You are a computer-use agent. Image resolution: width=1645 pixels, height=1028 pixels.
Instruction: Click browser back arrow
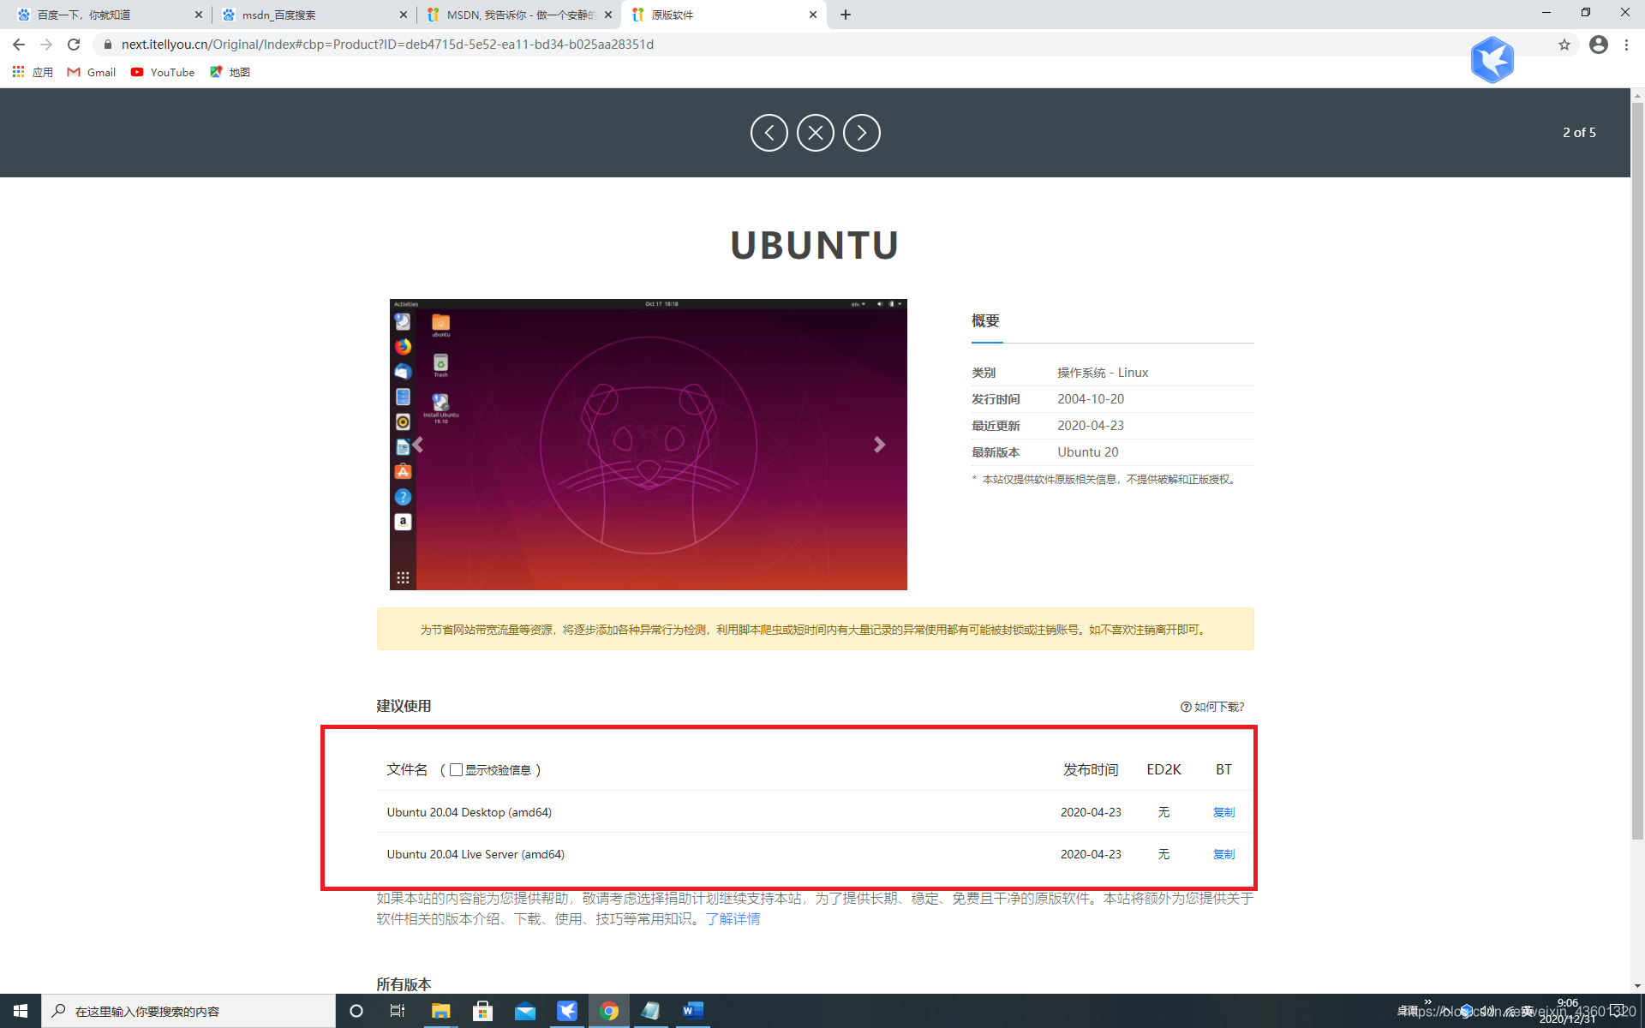coord(19,45)
